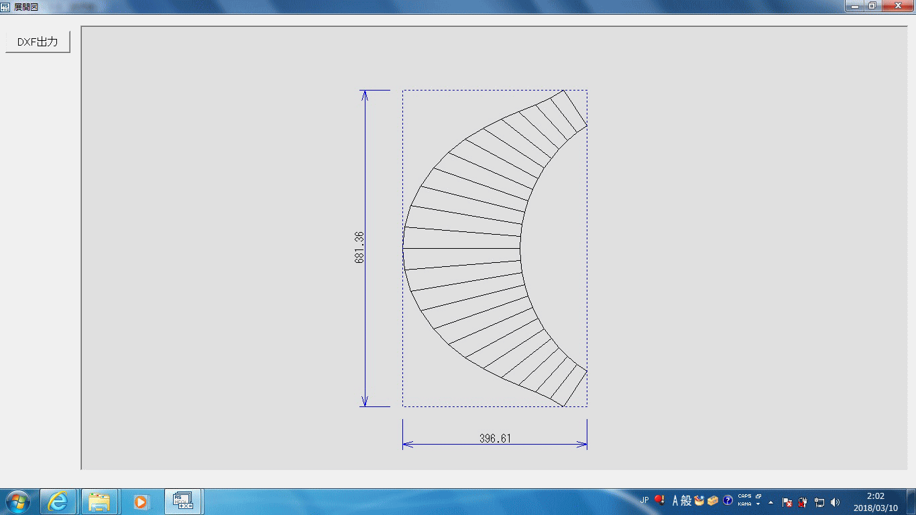Click the JP language indicator
This screenshot has width=916, height=515.
(644, 500)
